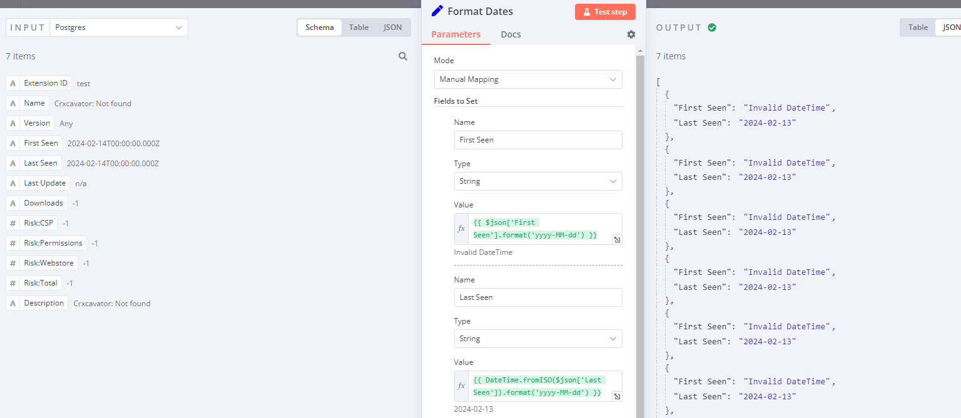Click the fx icon for First Seen value
This screenshot has height=418, width=961.
(x=462, y=229)
